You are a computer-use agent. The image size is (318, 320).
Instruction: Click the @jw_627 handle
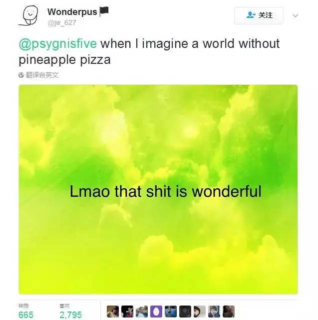61,22
